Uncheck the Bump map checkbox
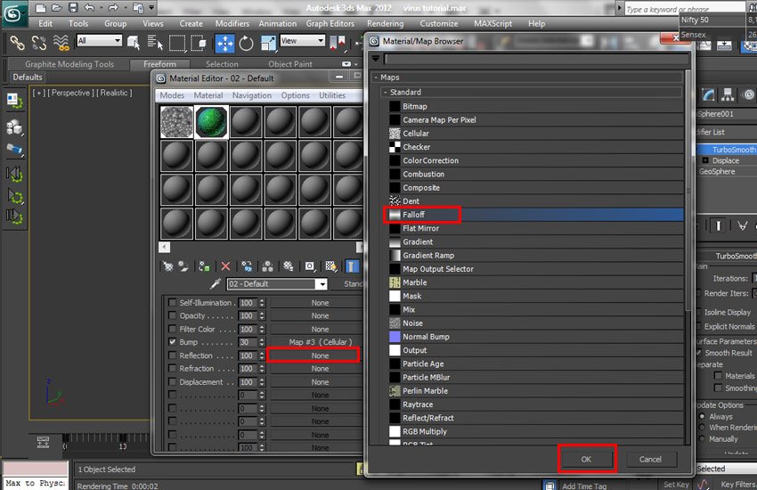The width and height of the screenshot is (757, 490). click(173, 342)
